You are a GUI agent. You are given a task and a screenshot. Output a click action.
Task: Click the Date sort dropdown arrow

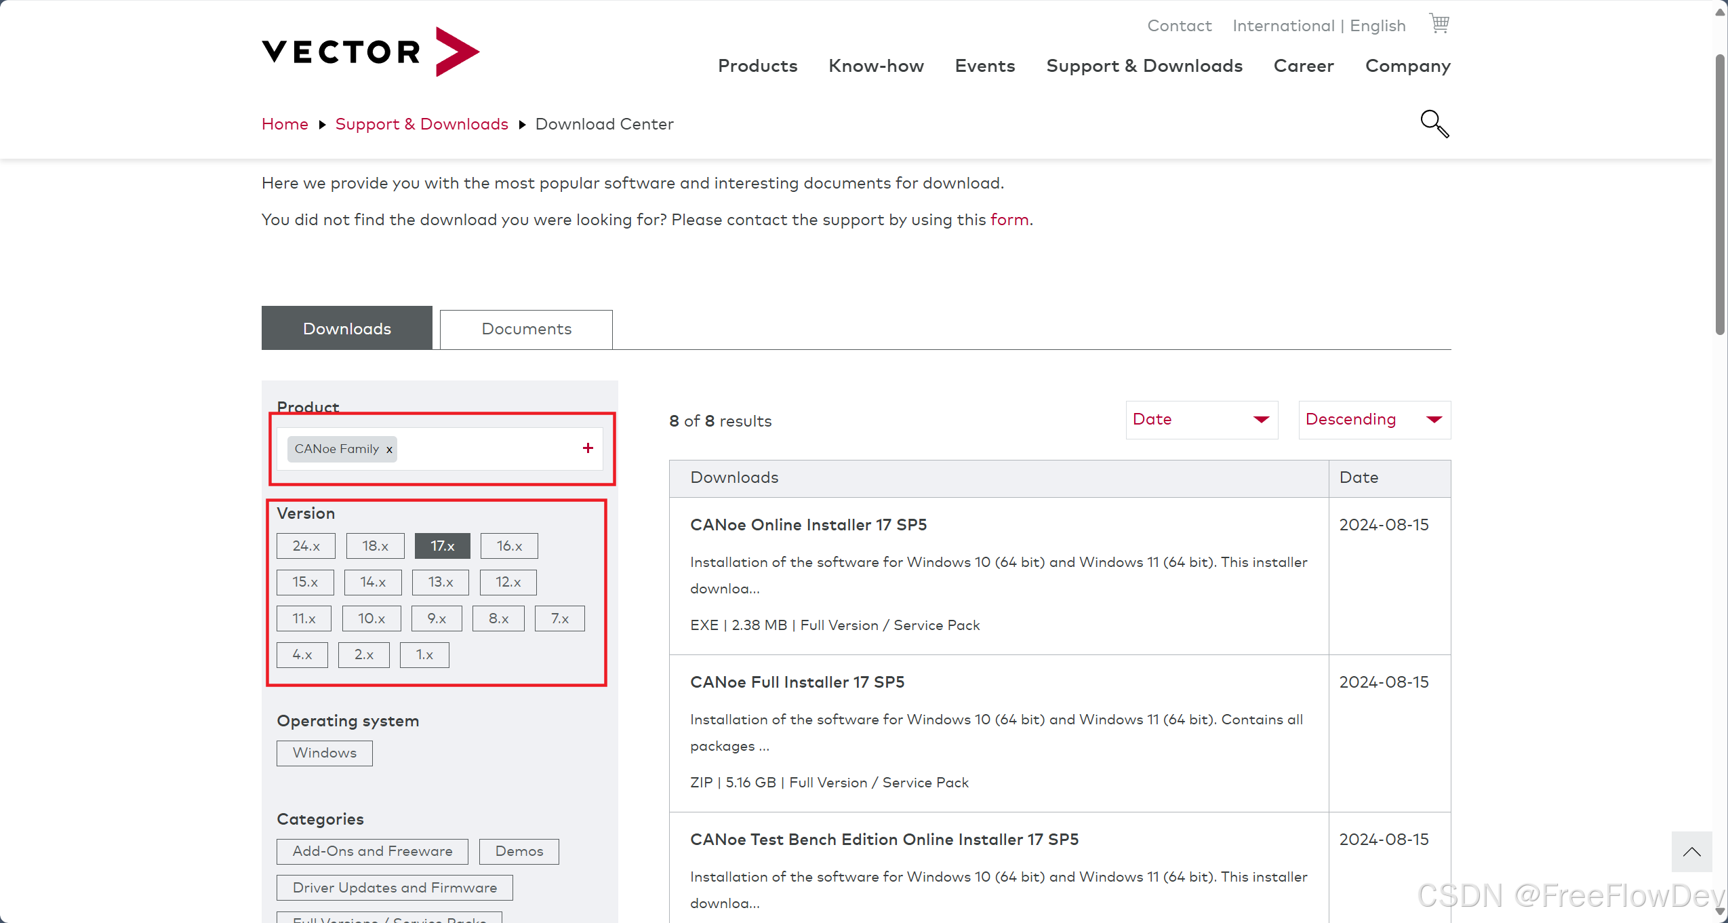(x=1261, y=420)
